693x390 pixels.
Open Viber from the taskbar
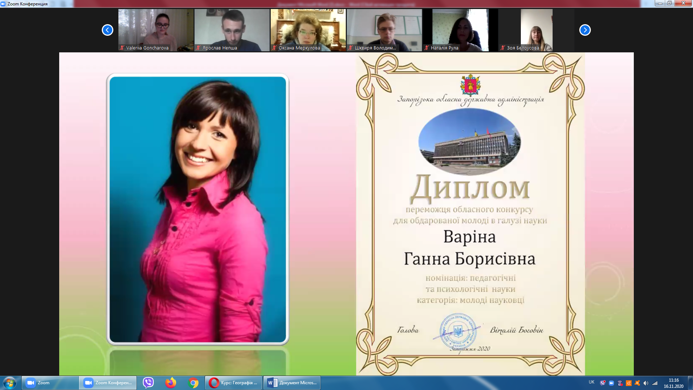click(x=148, y=383)
